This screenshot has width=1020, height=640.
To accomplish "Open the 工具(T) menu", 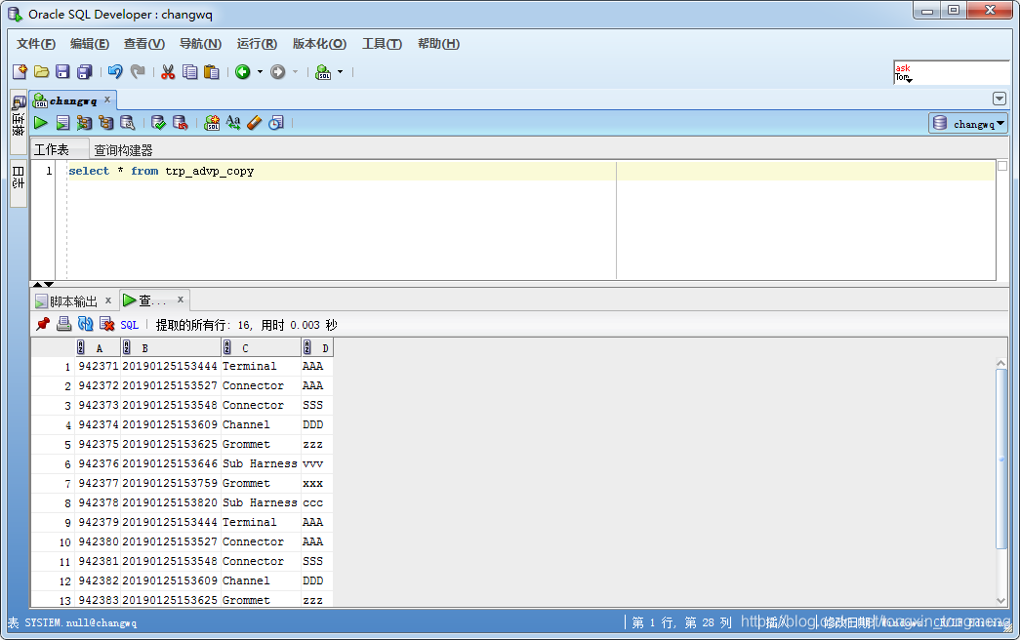I will click(x=382, y=44).
